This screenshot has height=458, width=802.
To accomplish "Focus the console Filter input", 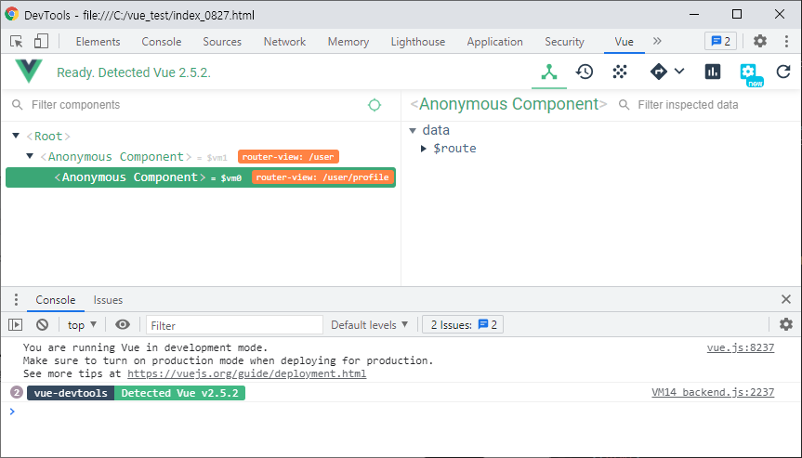I will 235,325.
